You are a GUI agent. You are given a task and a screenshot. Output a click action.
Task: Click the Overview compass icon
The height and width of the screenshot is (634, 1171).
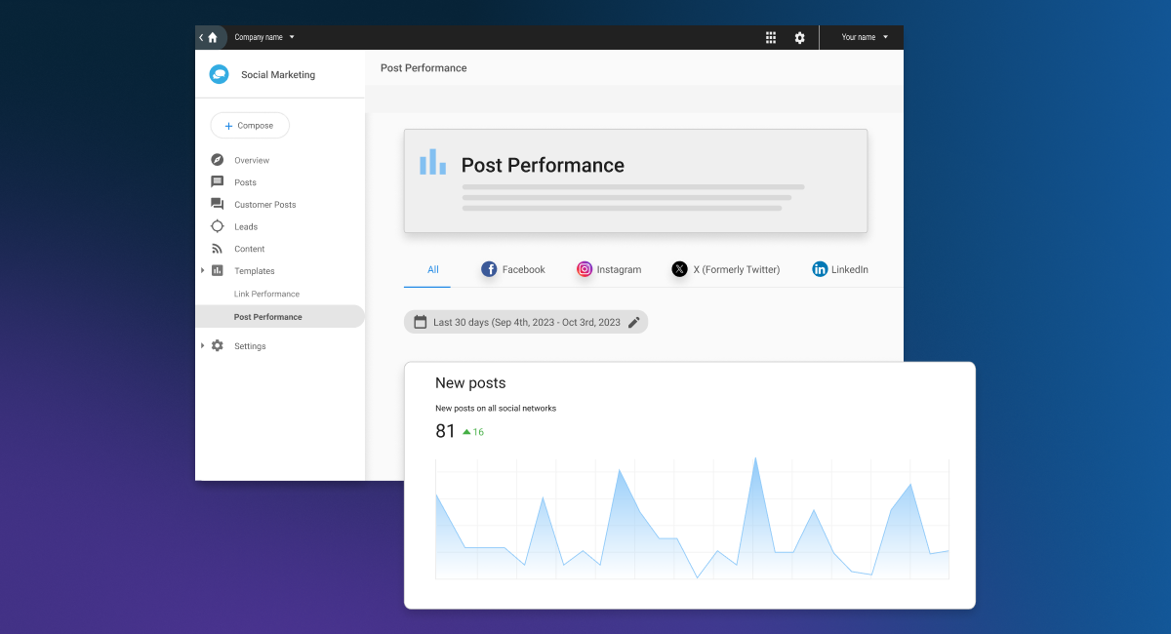click(218, 160)
